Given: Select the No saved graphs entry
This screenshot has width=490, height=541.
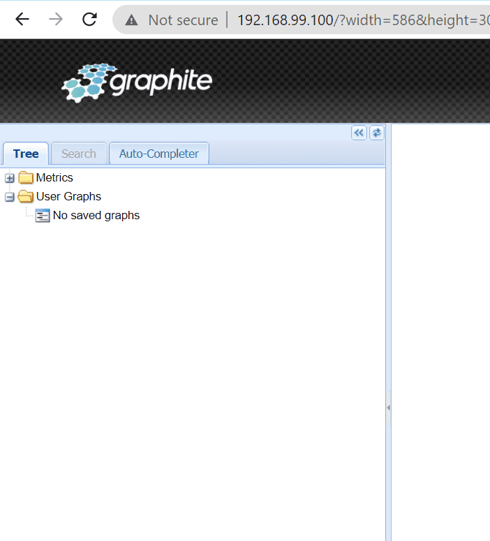Looking at the screenshot, I should pos(96,216).
